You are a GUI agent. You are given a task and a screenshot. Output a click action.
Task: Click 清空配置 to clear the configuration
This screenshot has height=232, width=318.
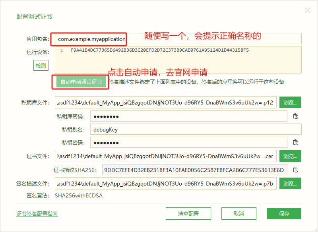[188, 213]
